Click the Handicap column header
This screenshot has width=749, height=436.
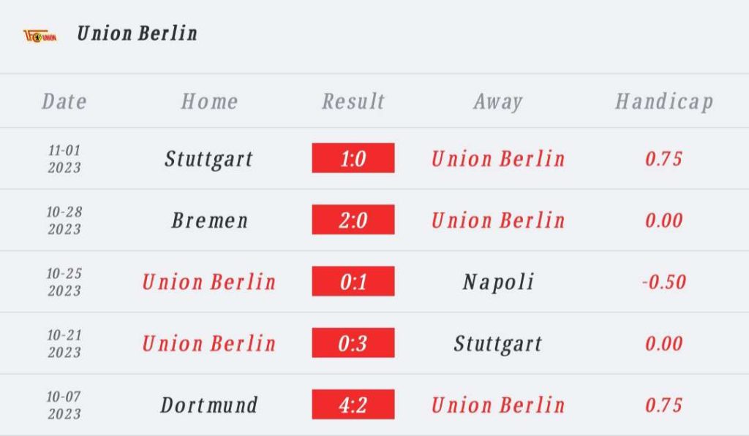(663, 102)
